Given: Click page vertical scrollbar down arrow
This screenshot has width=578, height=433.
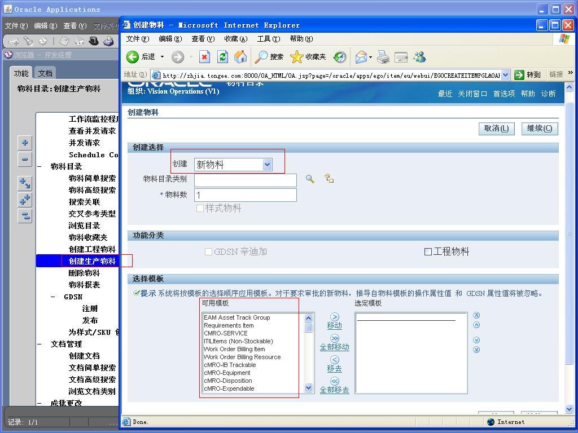Looking at the screenshot, I should click(569, 409).
